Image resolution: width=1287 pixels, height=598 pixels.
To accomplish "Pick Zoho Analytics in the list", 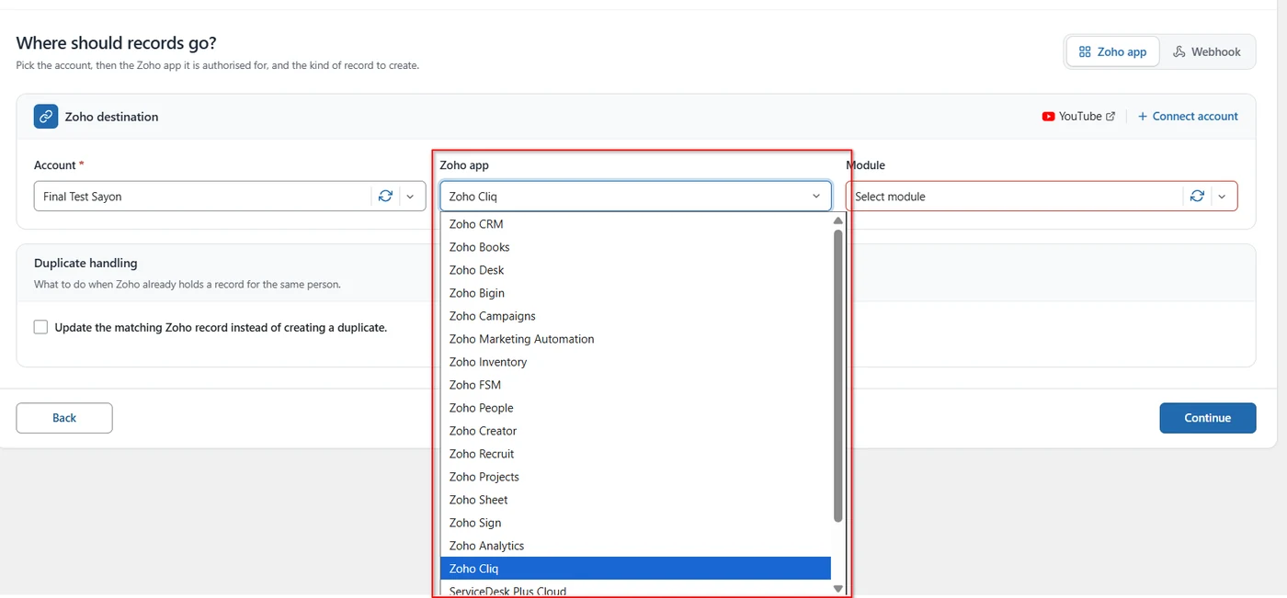I will pyautogui.click(x=635, y=546).
